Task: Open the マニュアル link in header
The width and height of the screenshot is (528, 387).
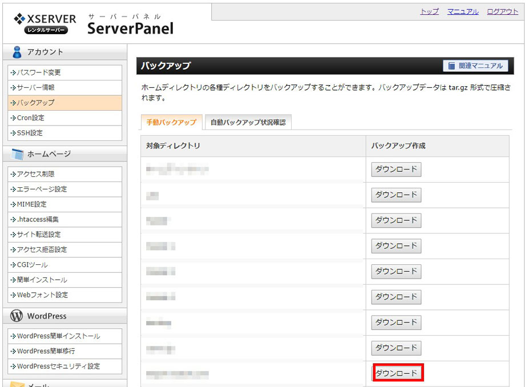Action: [x=463, y=11]
